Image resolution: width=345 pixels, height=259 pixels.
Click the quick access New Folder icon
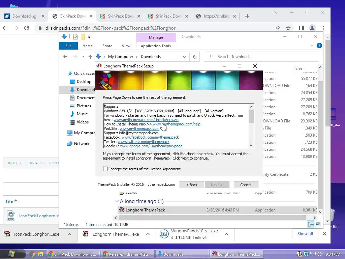tap(83, 37)
